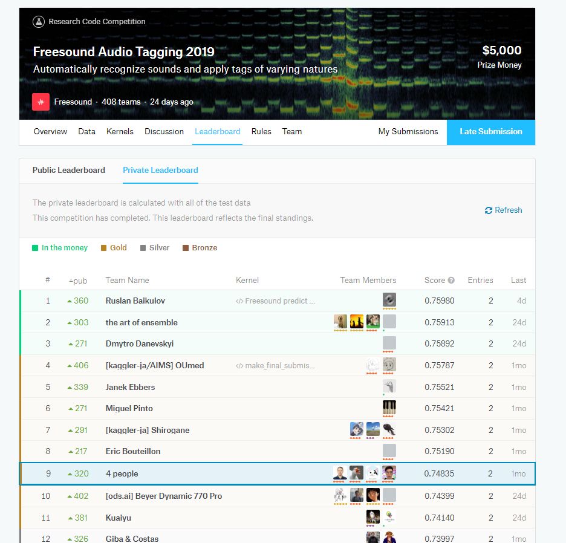The height and width of the screenshot is (543, 566).
Task: Click the Gold legend swatch
Action: [x=103, y=248]
